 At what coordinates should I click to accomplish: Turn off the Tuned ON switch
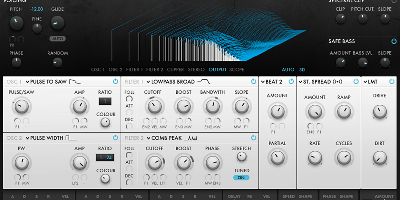[241, 178]
